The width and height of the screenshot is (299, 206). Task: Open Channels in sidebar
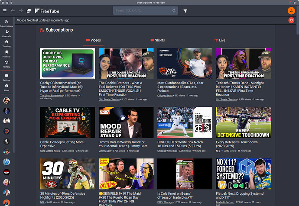coord(6,34)
